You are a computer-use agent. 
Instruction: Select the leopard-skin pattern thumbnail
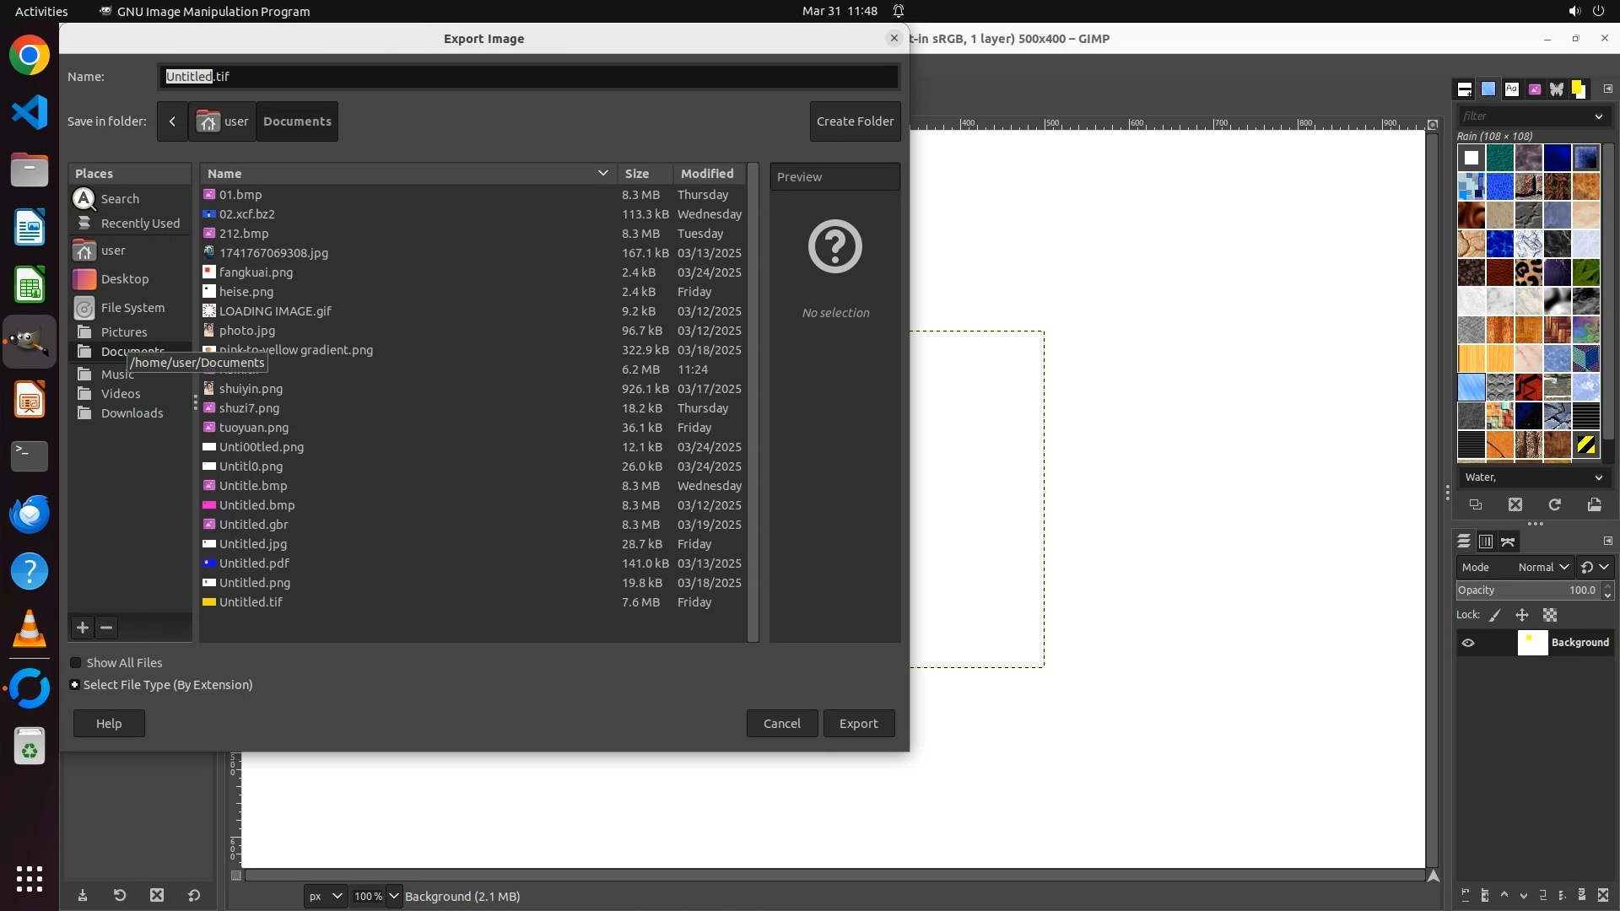pos(1528,272)
